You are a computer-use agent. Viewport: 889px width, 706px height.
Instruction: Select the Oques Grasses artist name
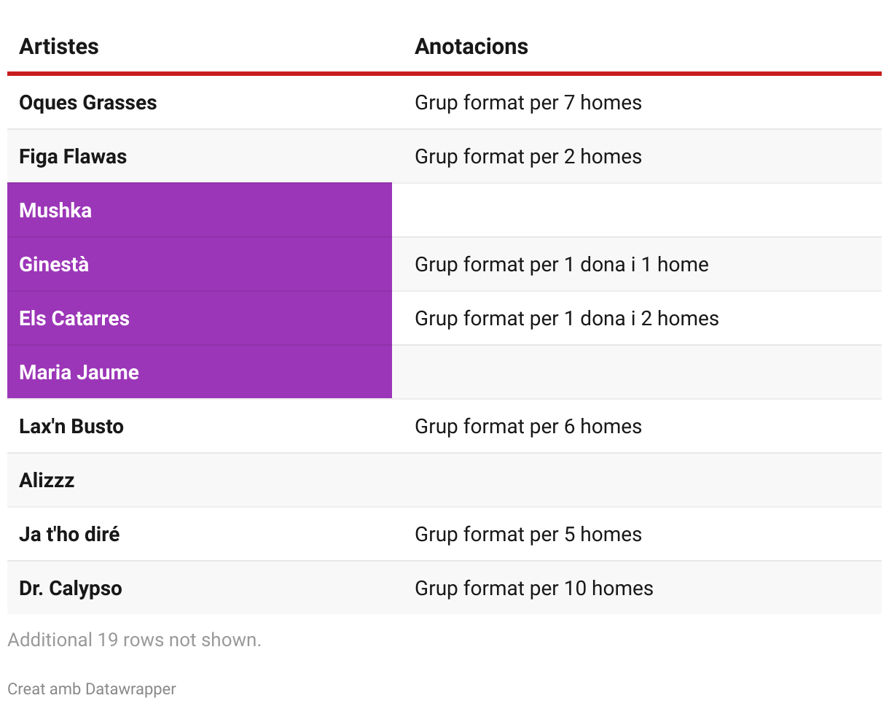[x=88, y=103]
